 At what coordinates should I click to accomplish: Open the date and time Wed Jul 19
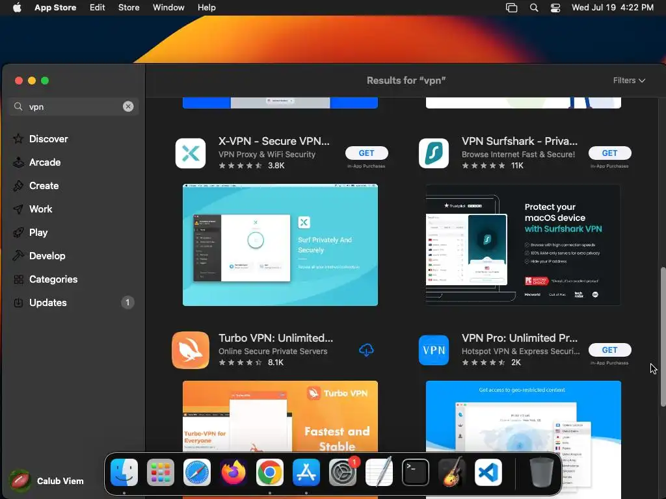(x=613, y=7)
